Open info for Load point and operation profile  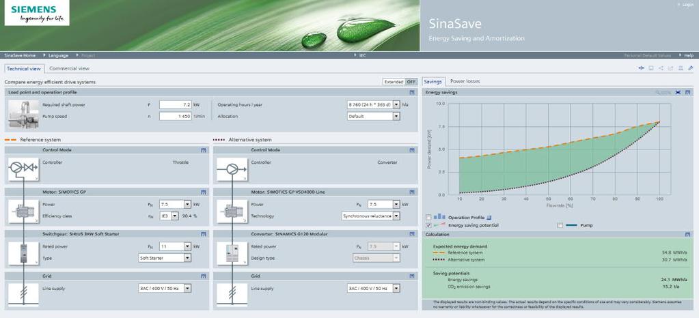(x=411, y=92)
